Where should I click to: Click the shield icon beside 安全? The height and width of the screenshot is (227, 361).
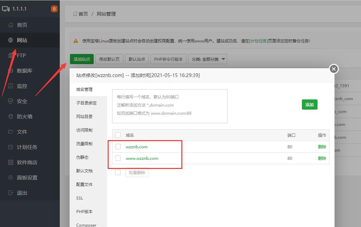[x=11, y=101]
